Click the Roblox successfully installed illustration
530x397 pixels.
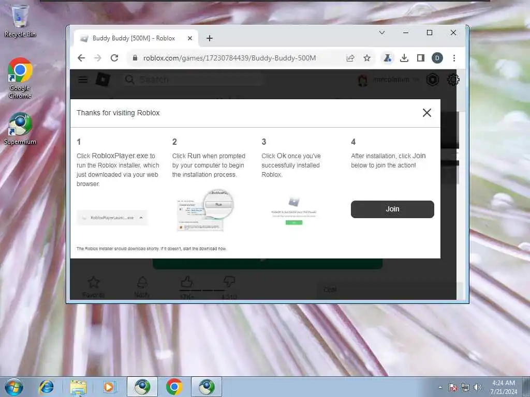pos(294,211)
